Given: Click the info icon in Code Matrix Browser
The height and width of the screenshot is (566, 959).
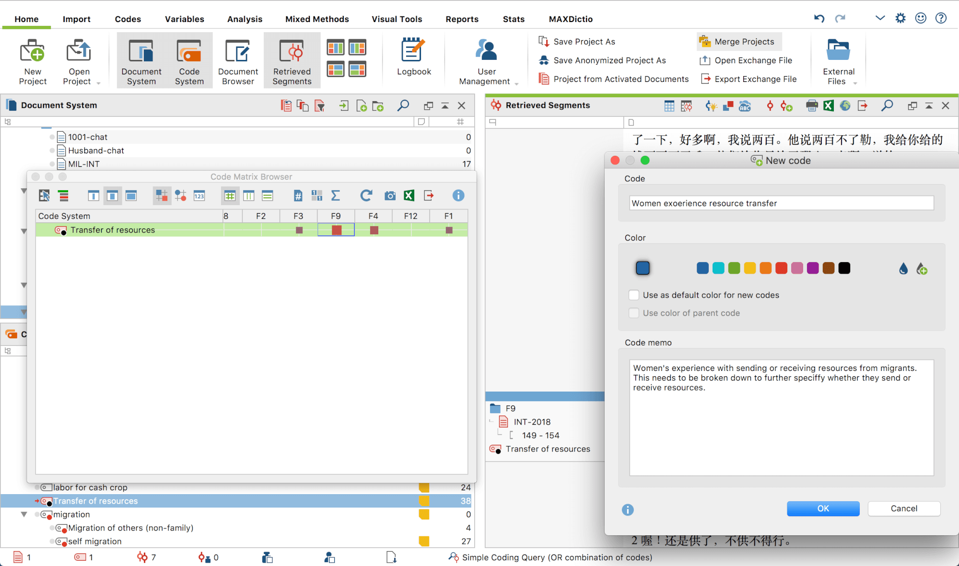Looking at the screenshot, I should 458,196.
